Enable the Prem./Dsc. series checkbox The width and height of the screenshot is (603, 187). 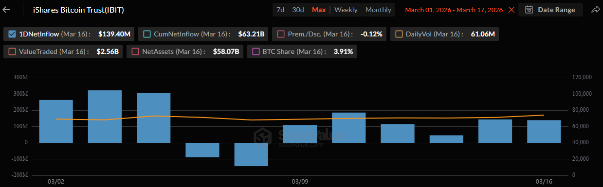click(x=281, y=34)
